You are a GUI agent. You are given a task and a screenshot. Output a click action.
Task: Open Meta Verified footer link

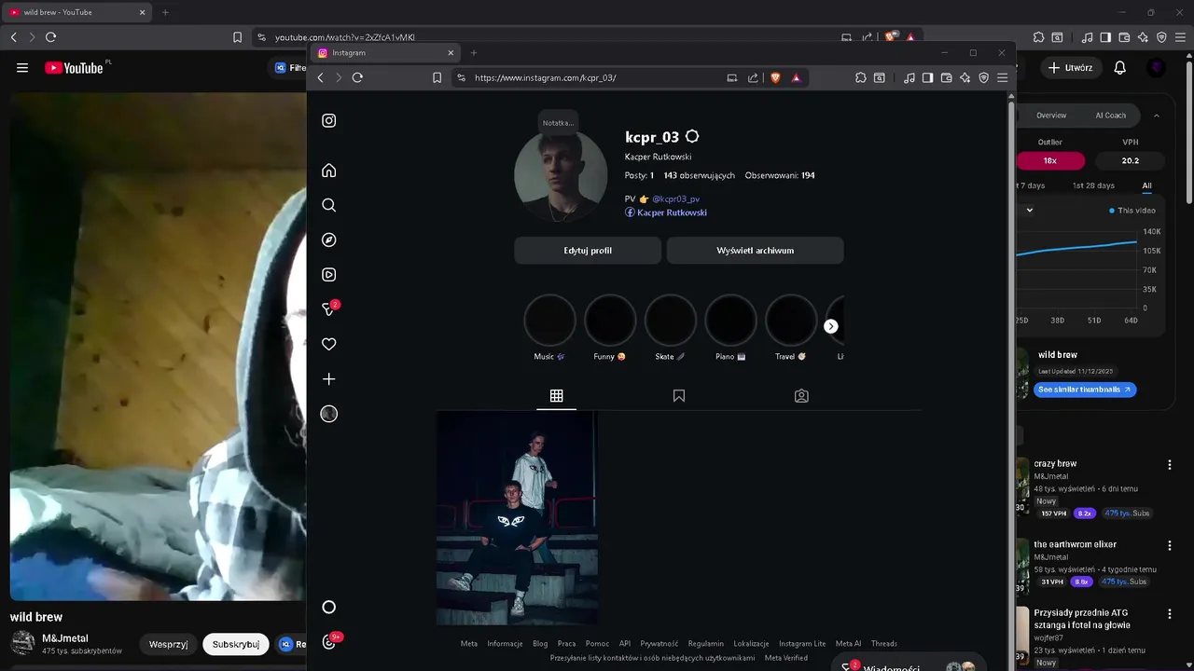pos(786,658)
